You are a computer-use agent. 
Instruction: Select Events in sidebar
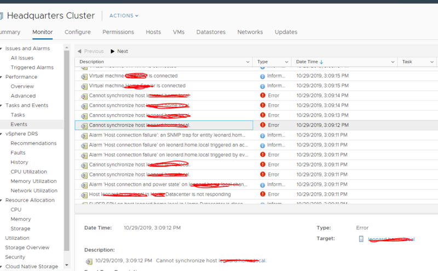19,125
